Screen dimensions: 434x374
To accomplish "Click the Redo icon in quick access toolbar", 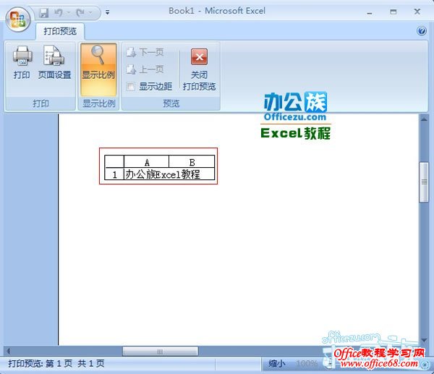I will pos(80,12).
